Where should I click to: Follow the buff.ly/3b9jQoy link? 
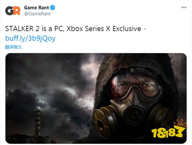tap(30, 38)
